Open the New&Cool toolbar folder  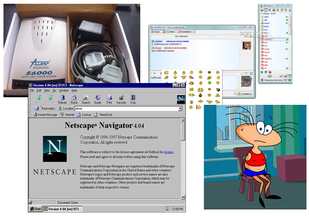(103, 114)
